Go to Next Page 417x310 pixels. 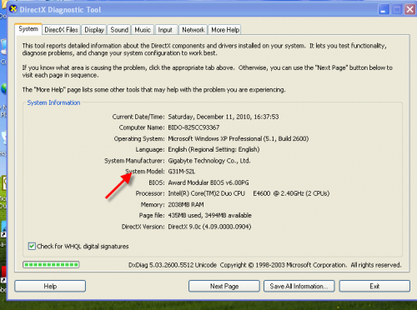224,286
